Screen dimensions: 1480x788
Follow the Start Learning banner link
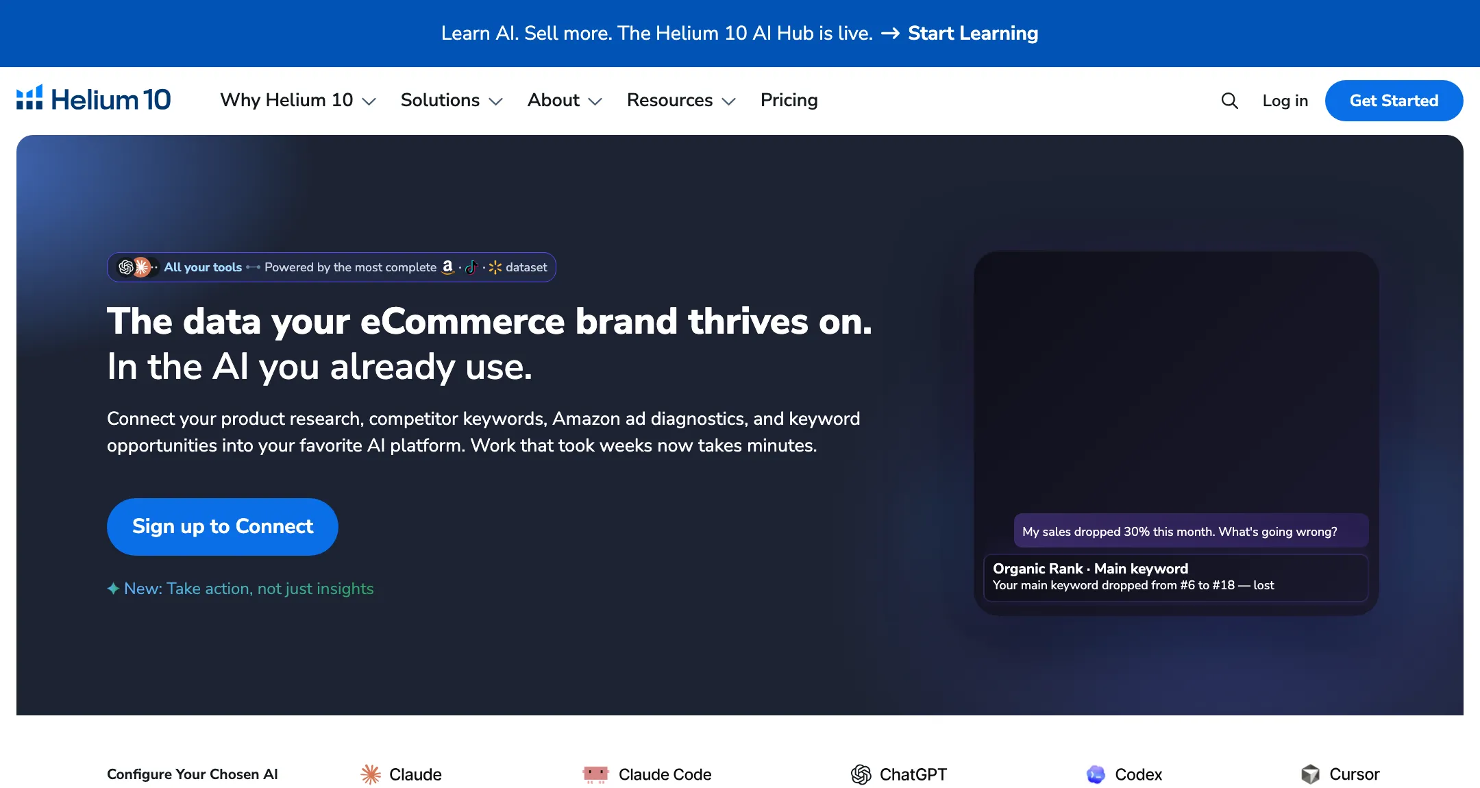[x=973, y=33]
